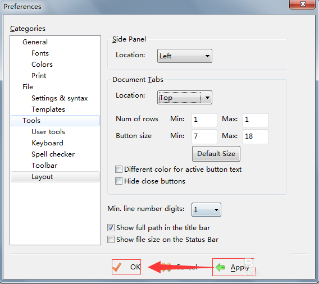The width and height of the screenshot is (319, 284).
Task: Click Num of rows Max field
Action: pos(256,120)
